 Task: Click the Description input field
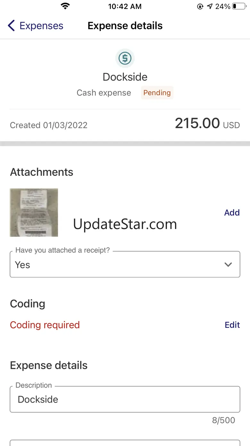(125, 399)
